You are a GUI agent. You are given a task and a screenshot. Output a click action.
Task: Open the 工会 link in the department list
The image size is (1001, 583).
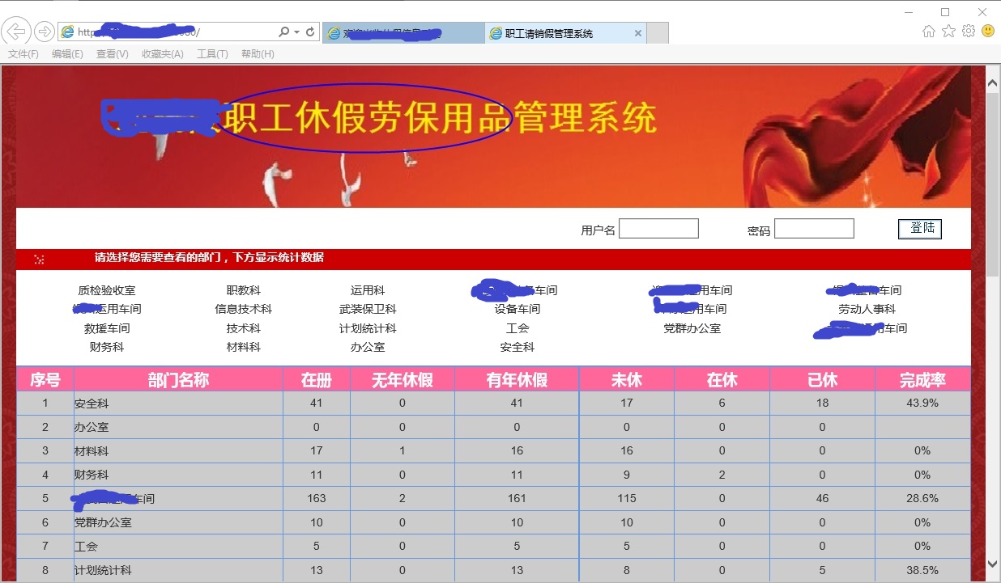click(x=518, y=328)
